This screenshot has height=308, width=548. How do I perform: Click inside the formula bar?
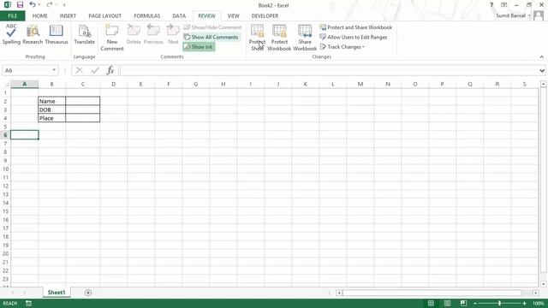[329, 70]
